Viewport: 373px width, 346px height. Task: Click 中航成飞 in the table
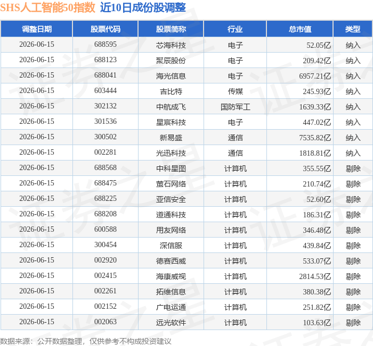(171, 107)
